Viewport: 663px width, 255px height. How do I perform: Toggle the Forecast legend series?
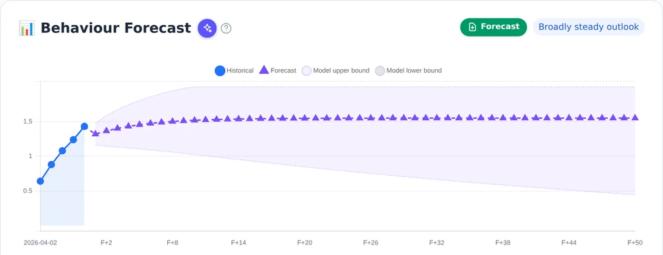[278, 70]
